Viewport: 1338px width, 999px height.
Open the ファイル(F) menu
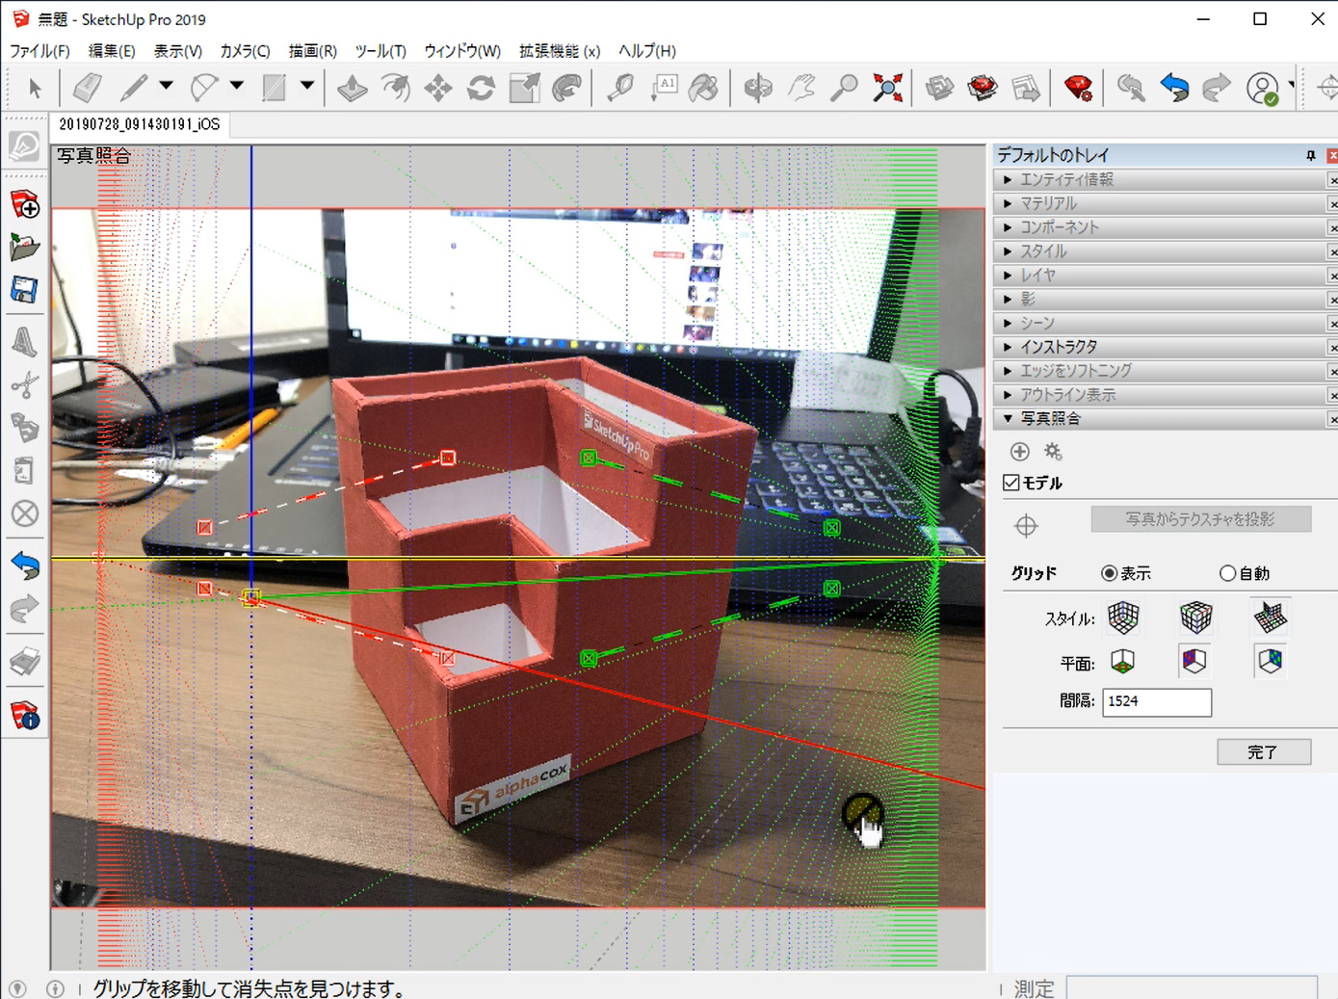39,51
